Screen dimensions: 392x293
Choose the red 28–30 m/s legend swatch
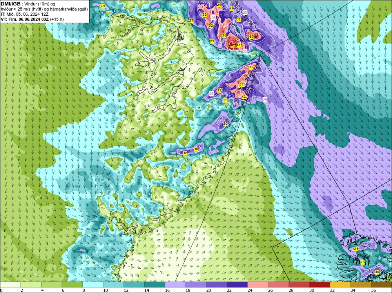point(299,284)
